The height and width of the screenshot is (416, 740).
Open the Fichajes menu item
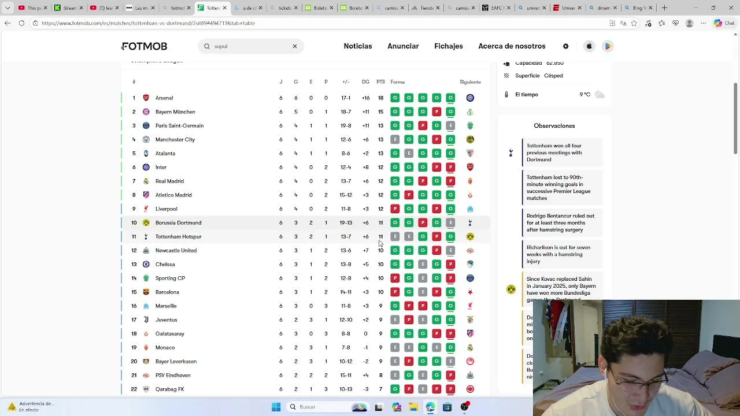(449, 46)
